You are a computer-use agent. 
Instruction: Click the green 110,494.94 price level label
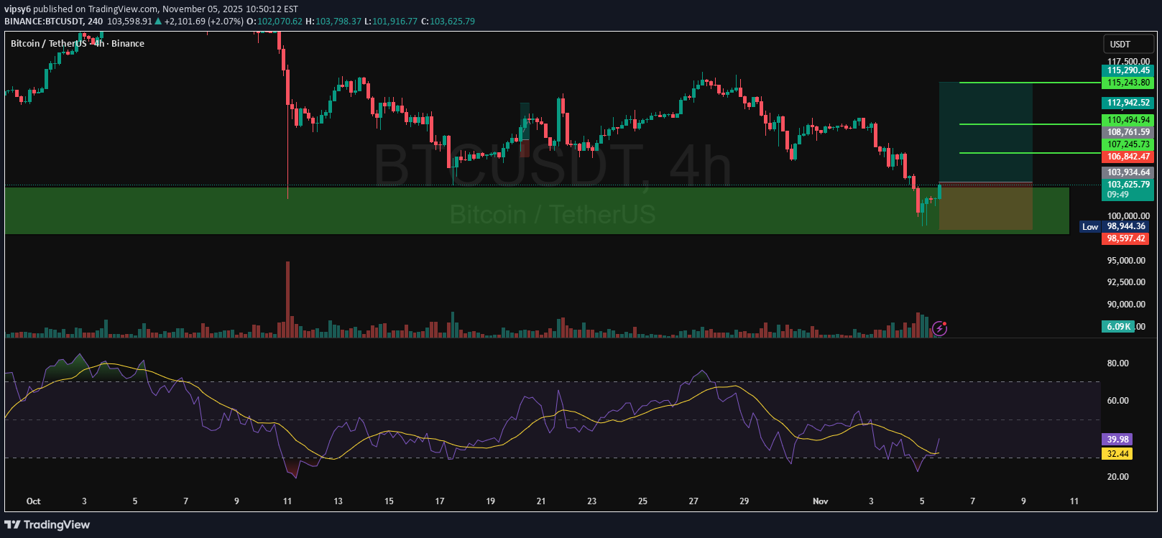coord(1128,121)
